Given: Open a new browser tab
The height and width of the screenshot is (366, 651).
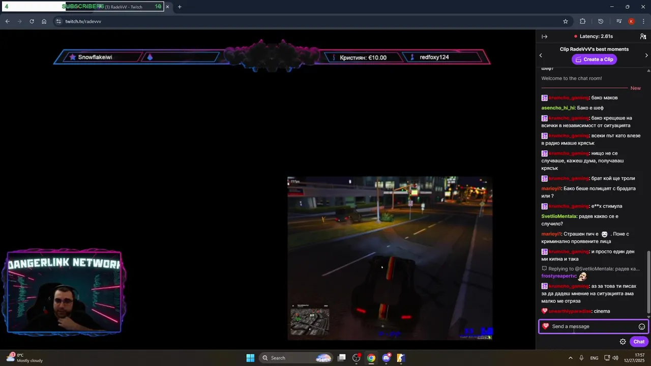Looking at the screenshot, I should [x=180, y=7].
